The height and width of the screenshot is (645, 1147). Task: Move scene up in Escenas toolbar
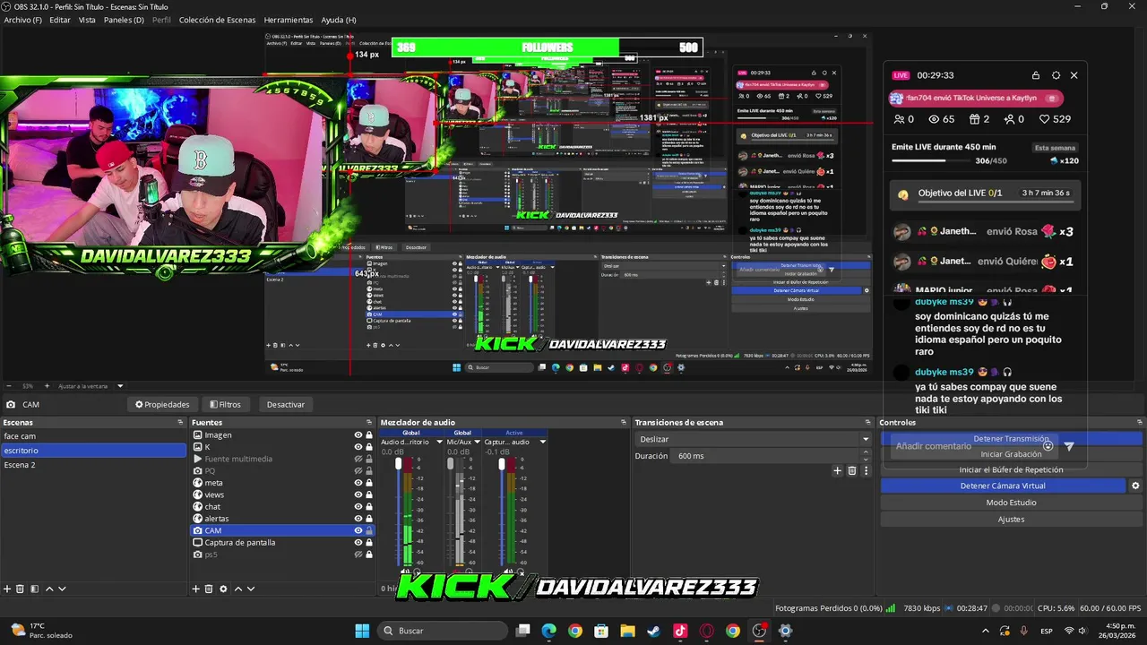pos(49,589)
